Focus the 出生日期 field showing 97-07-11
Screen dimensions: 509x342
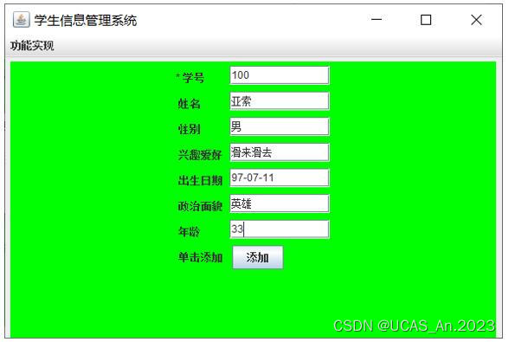[x=280, y=178]
